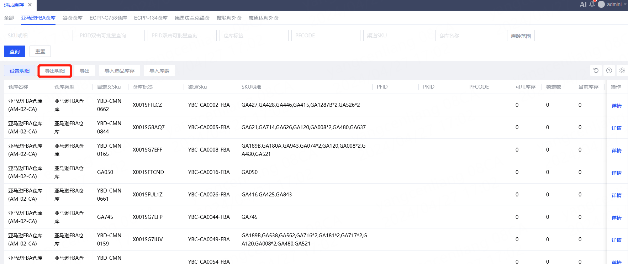Viewport: 628px width, 264px height.
Task: Click the admin user avatar
Action: 601,5
